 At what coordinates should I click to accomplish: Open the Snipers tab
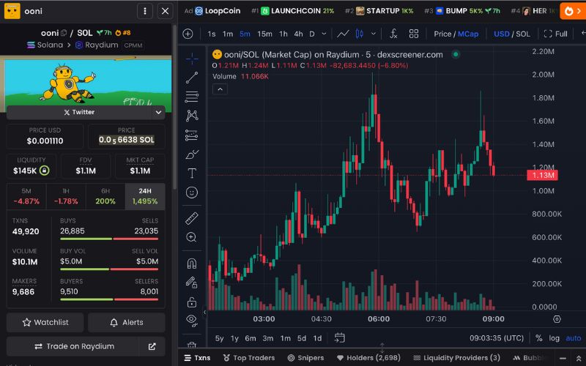[x=305, y=358]
